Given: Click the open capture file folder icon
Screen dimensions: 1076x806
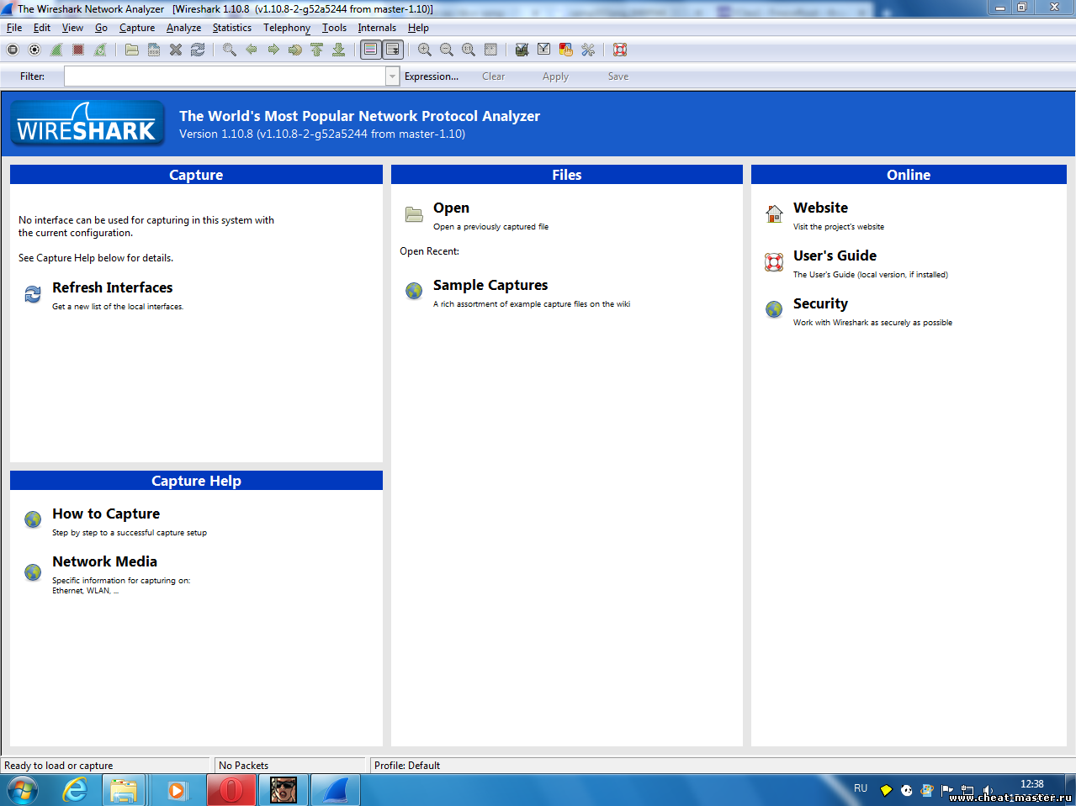Looking at the screenshot, I should (132, 50).
